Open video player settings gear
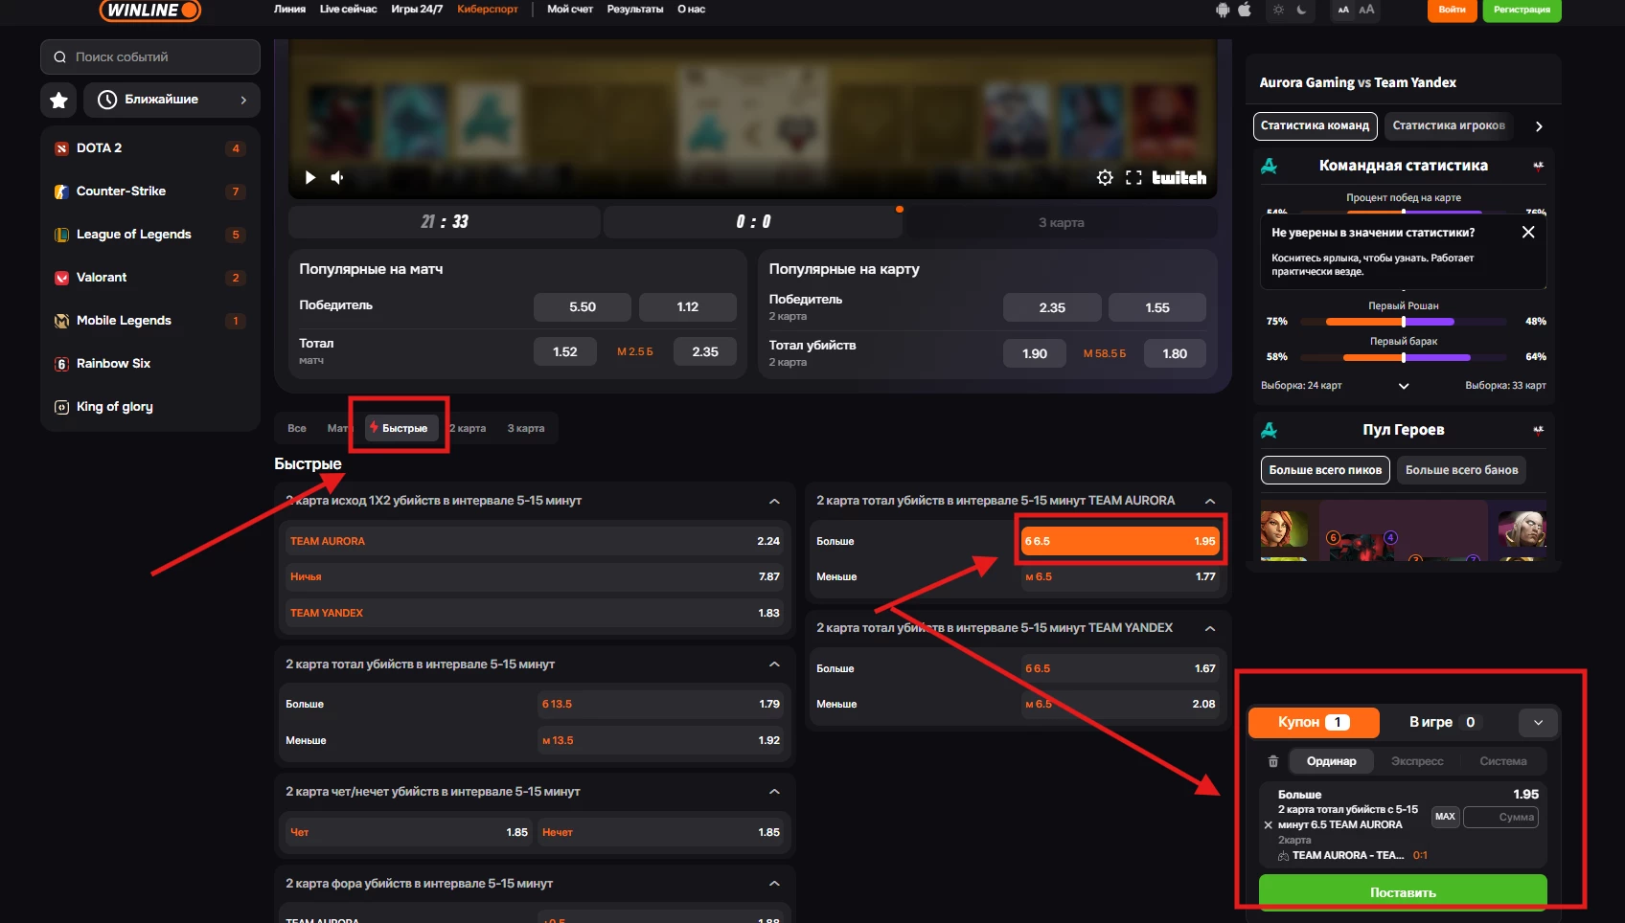Image resolution: width=1625 pixels, height=923 pixels. [1105, 177]
